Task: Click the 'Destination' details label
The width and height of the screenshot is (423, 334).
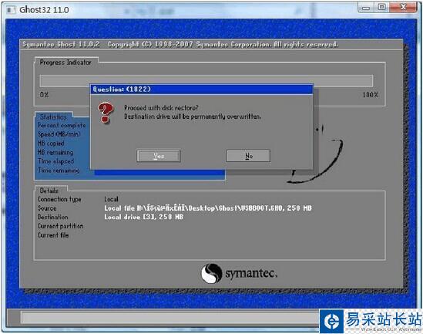Action: pos(53,217)
